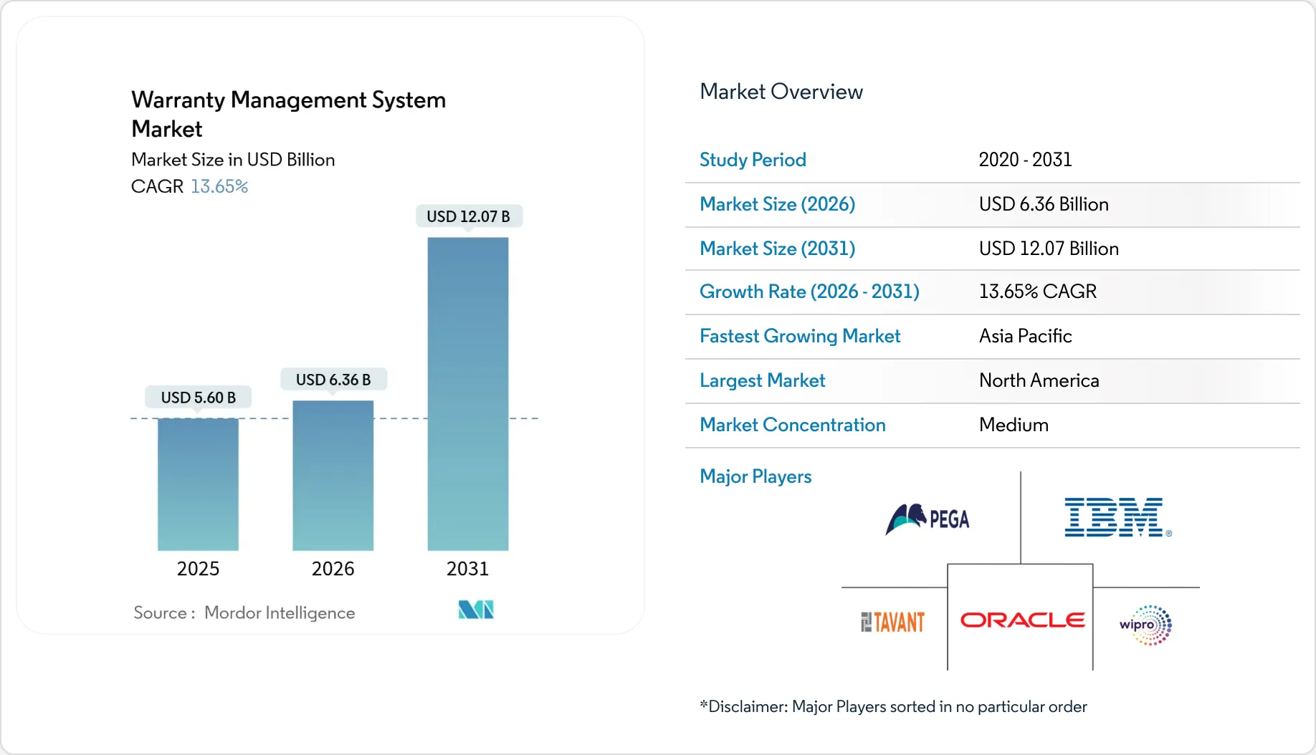Toggle the Largest Market row visibility
Image resolution: width=1316 pixels, height=755 pixels.
762,380
